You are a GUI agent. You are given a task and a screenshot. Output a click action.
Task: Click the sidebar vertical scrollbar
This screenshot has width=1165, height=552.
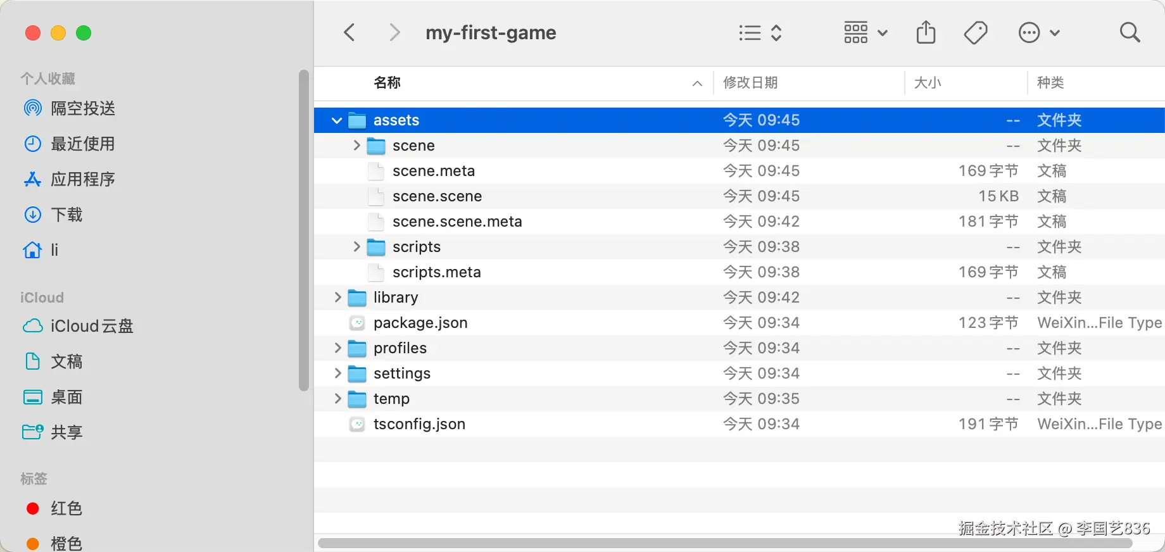(303, 230)
